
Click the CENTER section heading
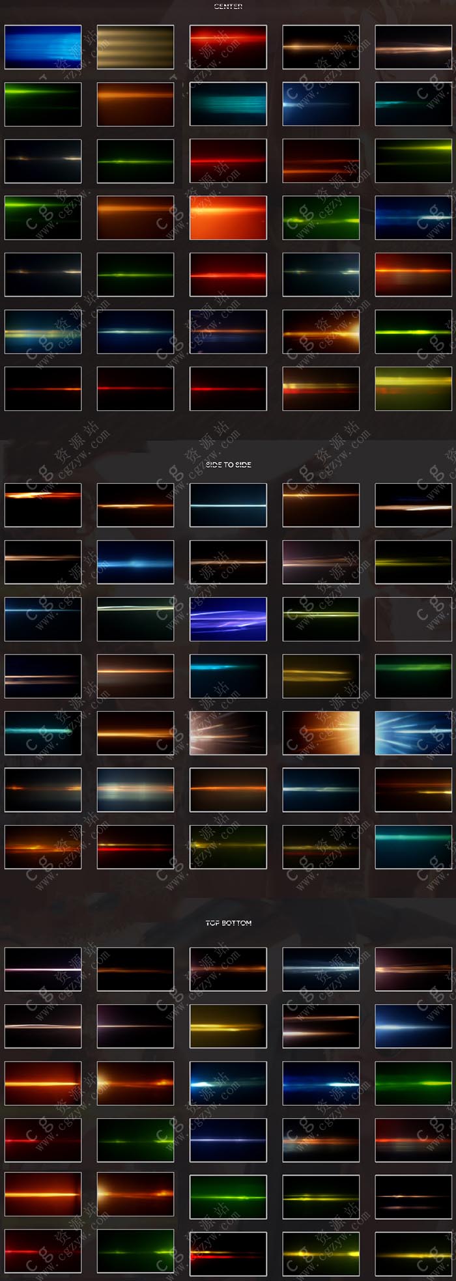228,7
